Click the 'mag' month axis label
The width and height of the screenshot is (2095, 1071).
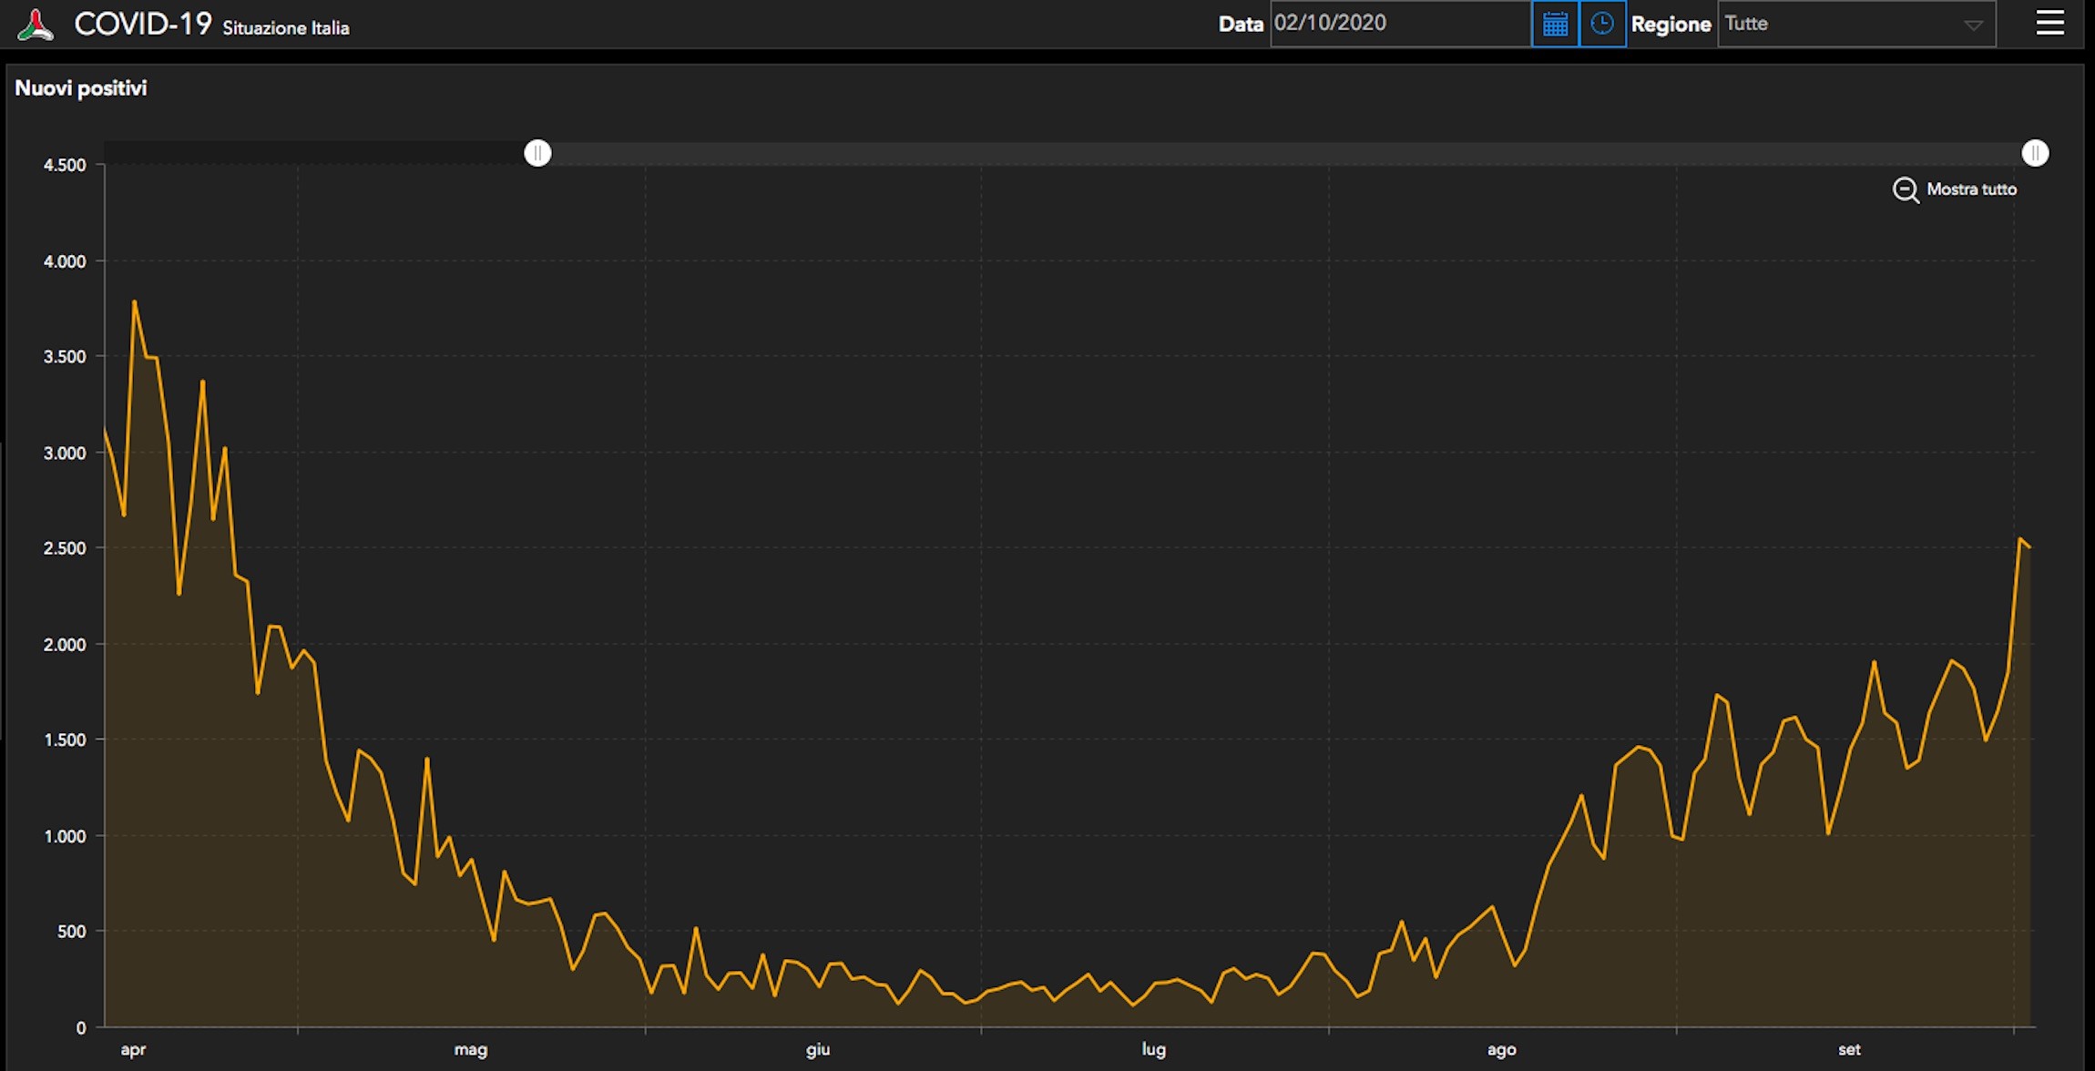471,1049
